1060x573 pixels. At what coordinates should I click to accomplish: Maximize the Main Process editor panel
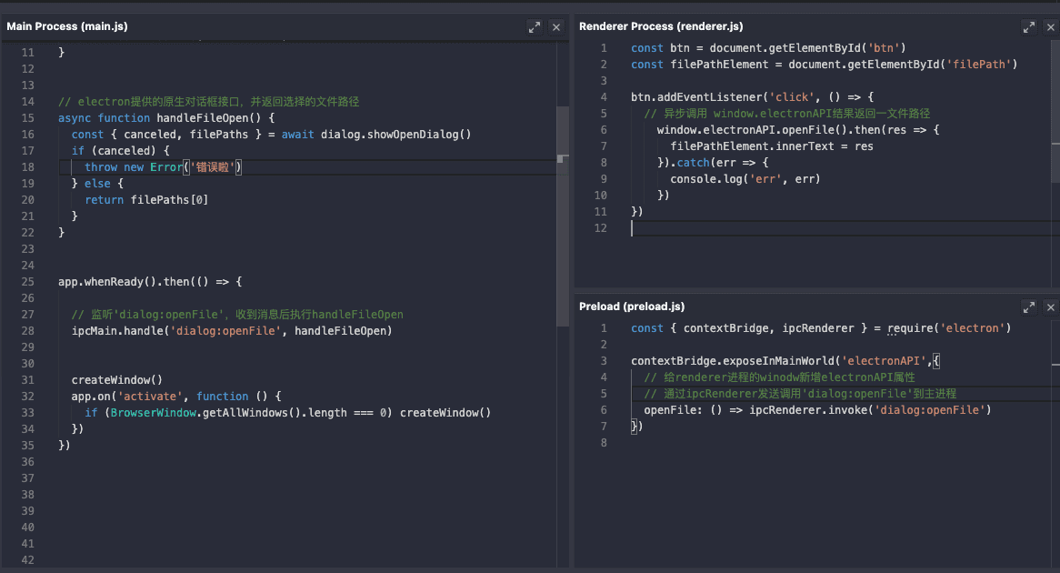point(535,27)
